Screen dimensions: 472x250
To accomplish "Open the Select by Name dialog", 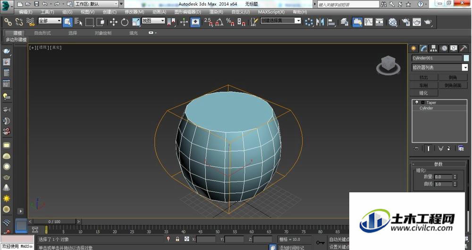I will coord(78,22).
